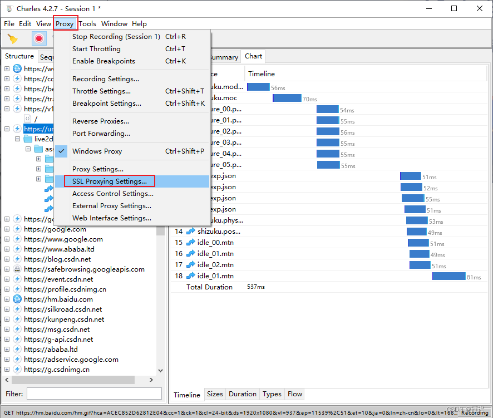493x418 pixels.
Task: Click the arrow icon beside idle_02.mtn
Action: [190, 265]
